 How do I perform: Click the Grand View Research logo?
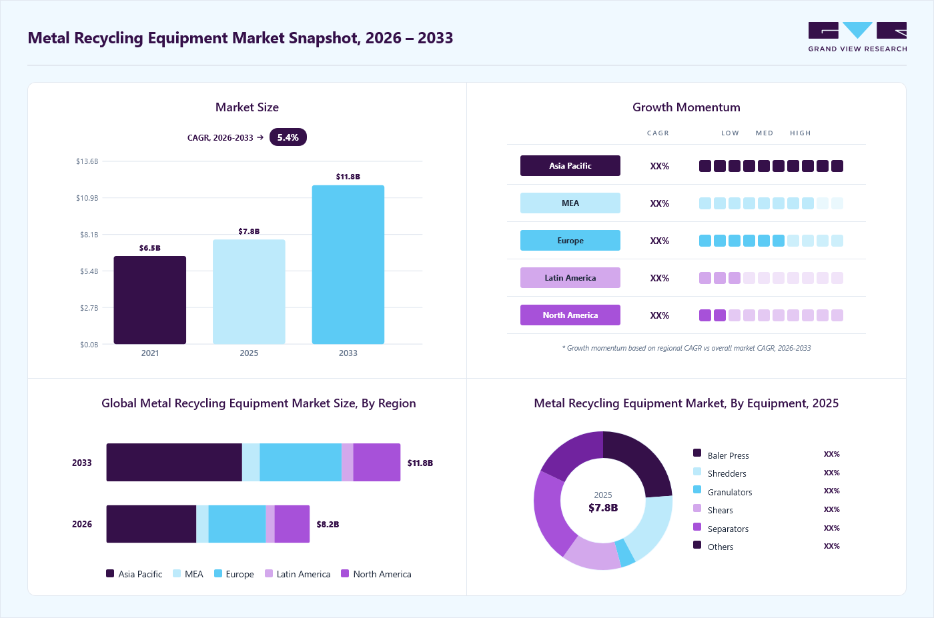857,37
